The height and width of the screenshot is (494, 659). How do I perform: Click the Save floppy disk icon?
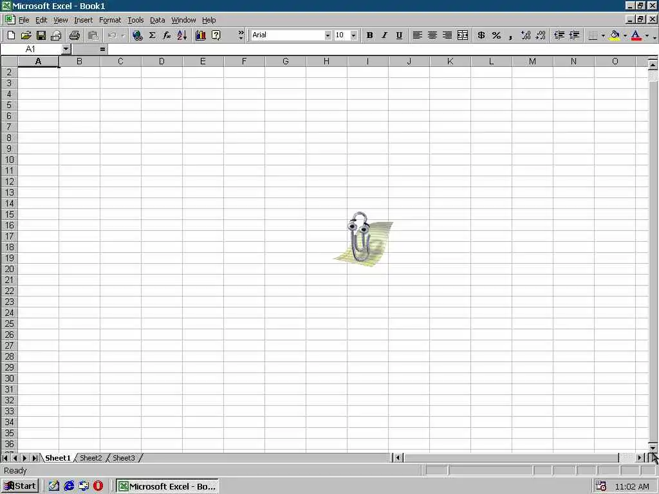[41, 35]
